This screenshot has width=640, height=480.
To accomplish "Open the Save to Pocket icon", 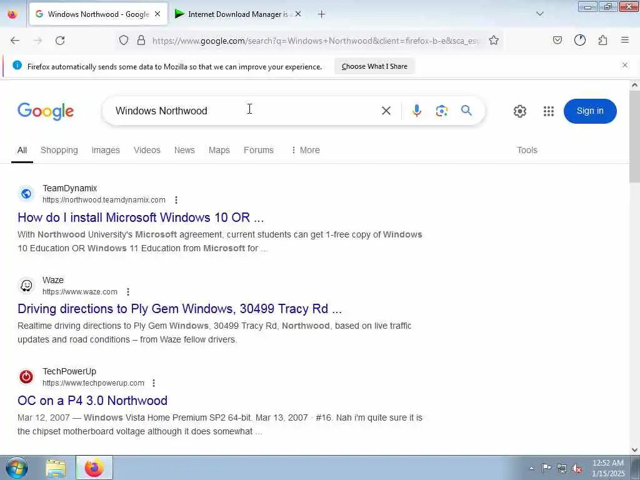I will [557, 40].
